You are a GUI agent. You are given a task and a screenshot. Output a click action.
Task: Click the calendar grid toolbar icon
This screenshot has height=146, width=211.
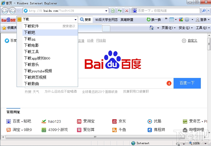(x=172, y=20)
